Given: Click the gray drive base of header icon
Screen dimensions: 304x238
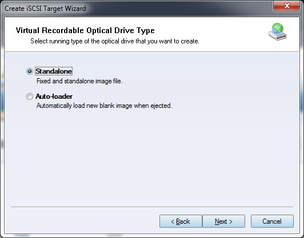Looking at the screenshot, I should pyautogui.click(x=278, y=36).
